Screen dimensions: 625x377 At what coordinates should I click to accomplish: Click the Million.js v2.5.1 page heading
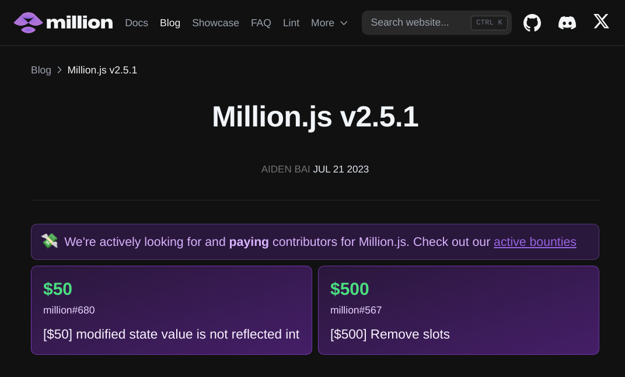click(315, 117)
